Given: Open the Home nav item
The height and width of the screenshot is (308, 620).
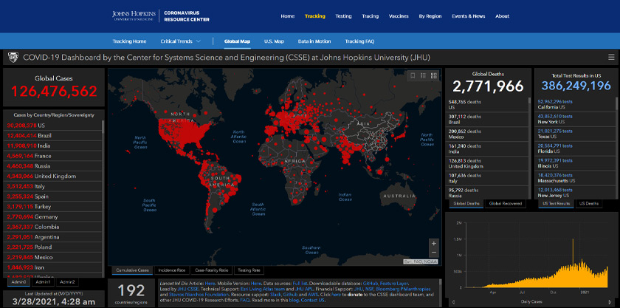Looking at the screenshot, I should [x=287, y=16].
